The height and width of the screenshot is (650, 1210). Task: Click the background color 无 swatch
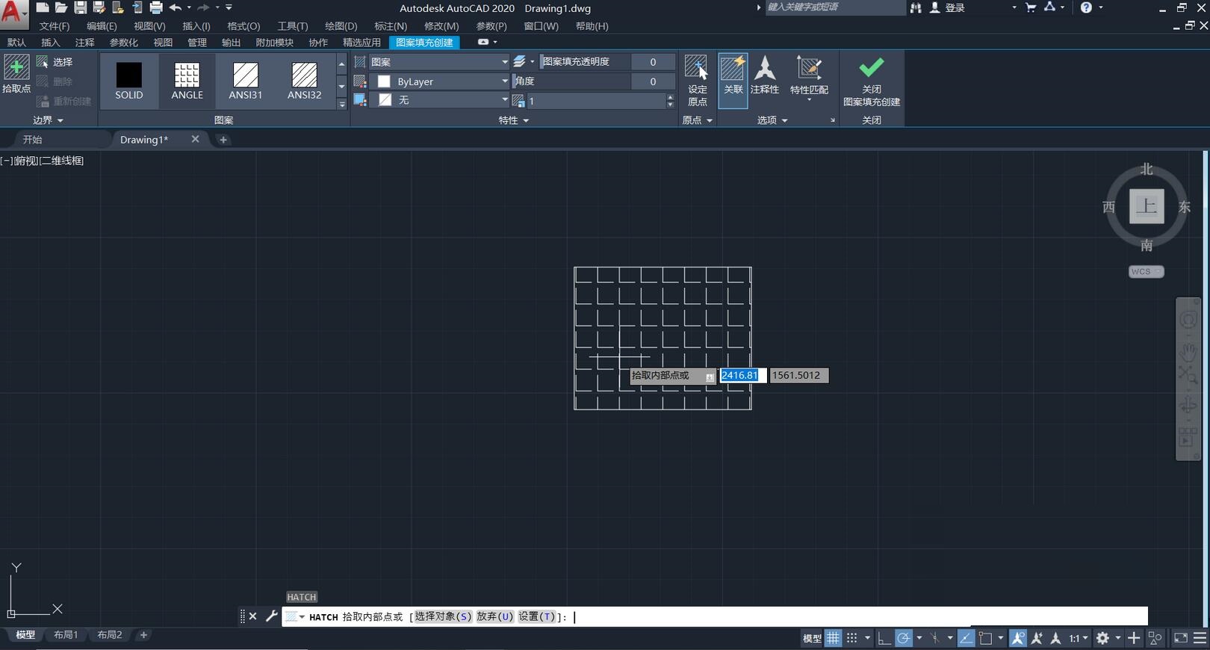pyautogui.click(x=385, y=100)
